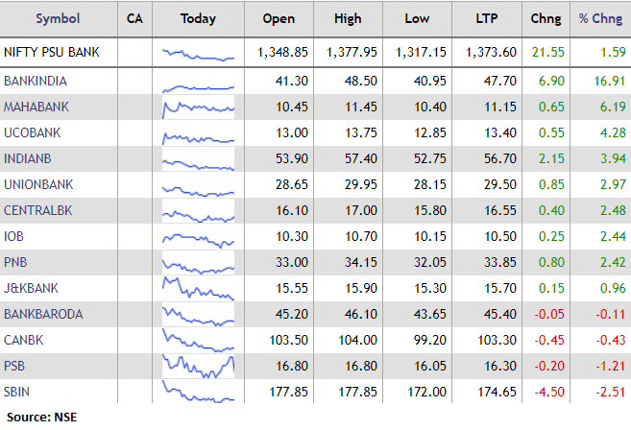Click the UNIONBANK symbol link

pos(37,184)
